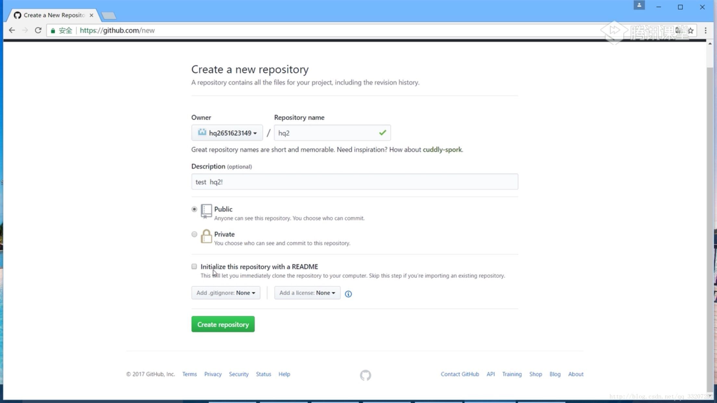The width and height of the screenshot is (717, 403).
Task: Click the cuddly-spork name suggestion
Action: point(442,150)
